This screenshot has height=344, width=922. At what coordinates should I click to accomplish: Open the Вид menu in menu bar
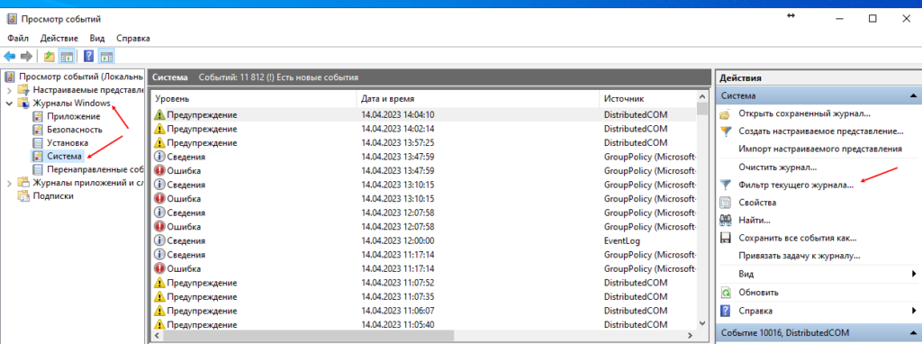coord(97,38)
